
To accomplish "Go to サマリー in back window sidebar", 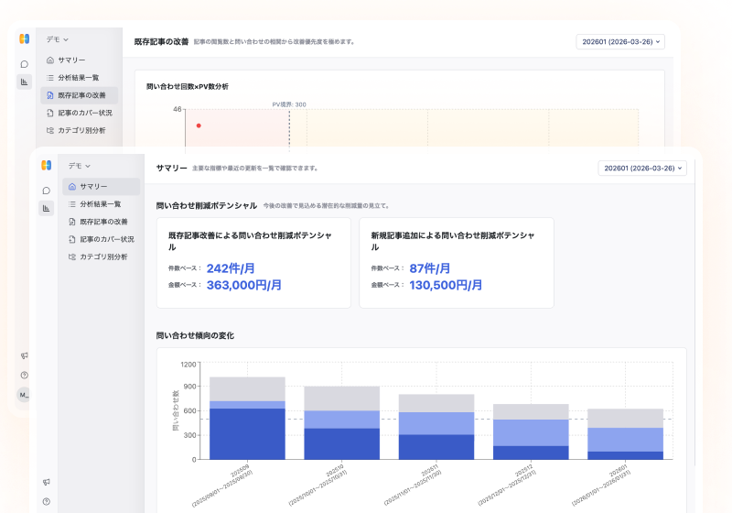I will 80,60.
